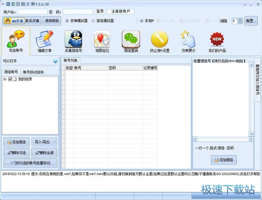Open the 效果展示 star hand icon

[188, 41]
